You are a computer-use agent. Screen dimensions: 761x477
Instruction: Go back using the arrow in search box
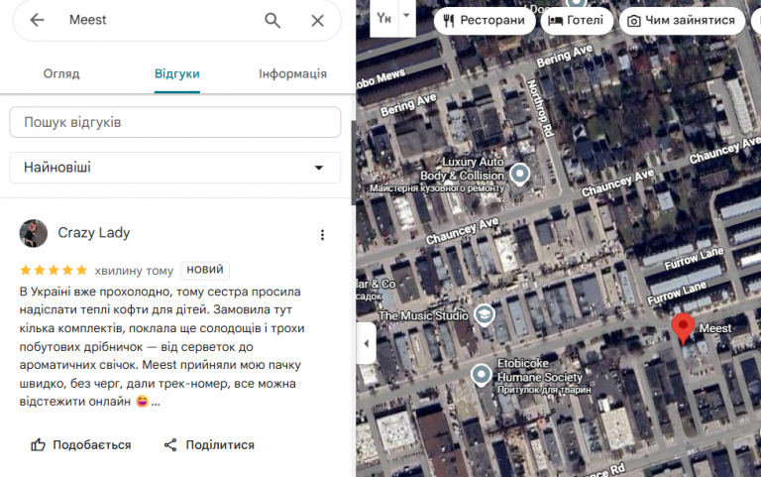click(x=37, y=20)
